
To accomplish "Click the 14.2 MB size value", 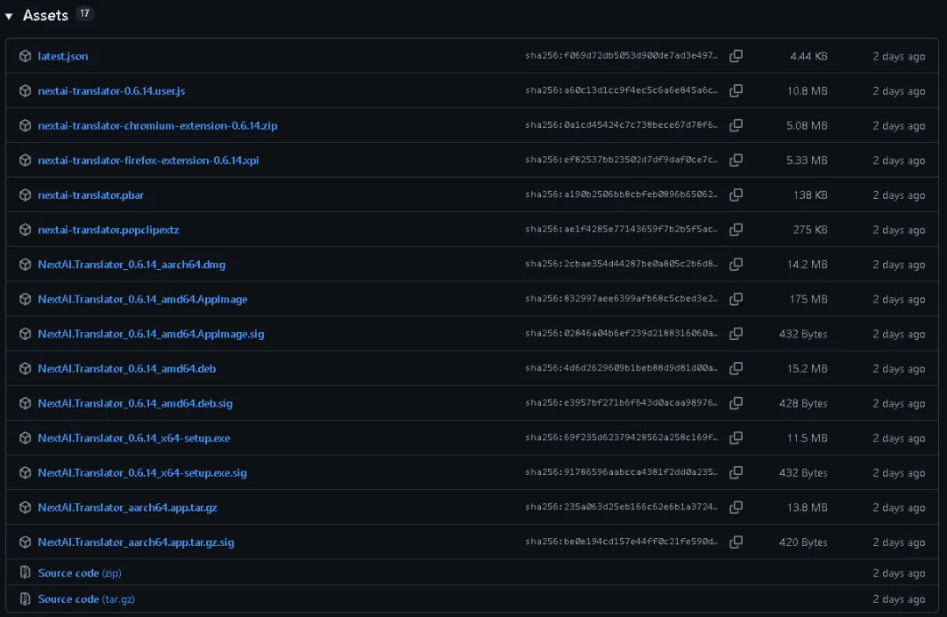I will [x=808, y=265].
